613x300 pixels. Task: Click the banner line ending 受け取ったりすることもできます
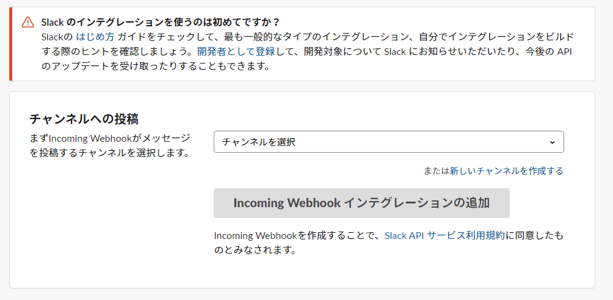click(x=156, y=66)
